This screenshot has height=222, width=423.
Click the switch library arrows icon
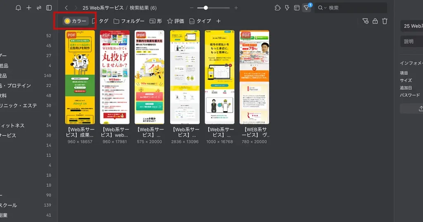39,8
